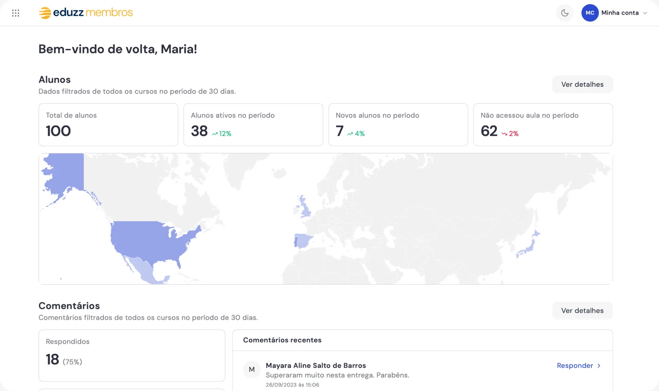The image size is (659, 391).
Task: Click the Minha conta label
Action: pyautogui.click(x=620, y=13)
